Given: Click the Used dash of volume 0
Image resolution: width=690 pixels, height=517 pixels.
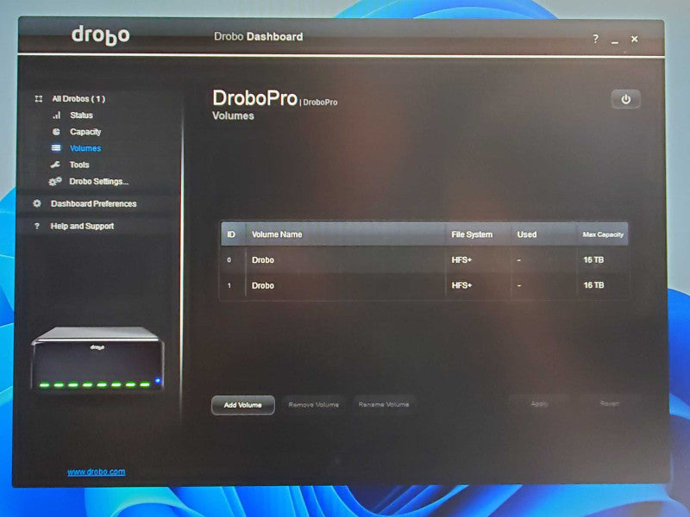Looking at the screenshot, I should coord(519,260).
